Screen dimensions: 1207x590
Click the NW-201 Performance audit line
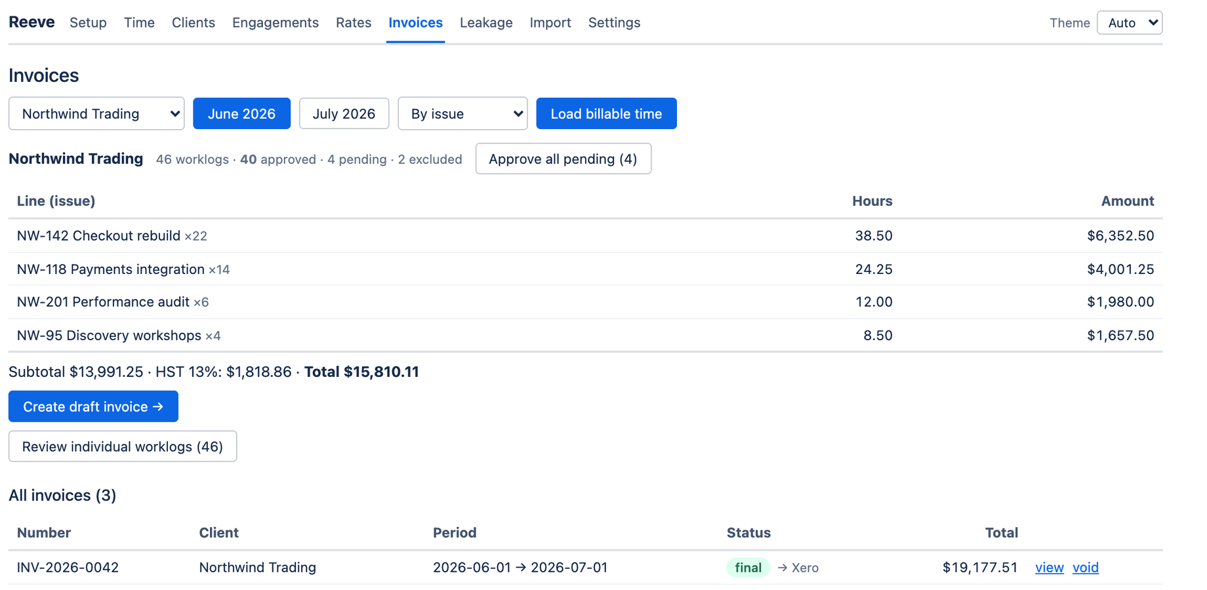(585, 302)
